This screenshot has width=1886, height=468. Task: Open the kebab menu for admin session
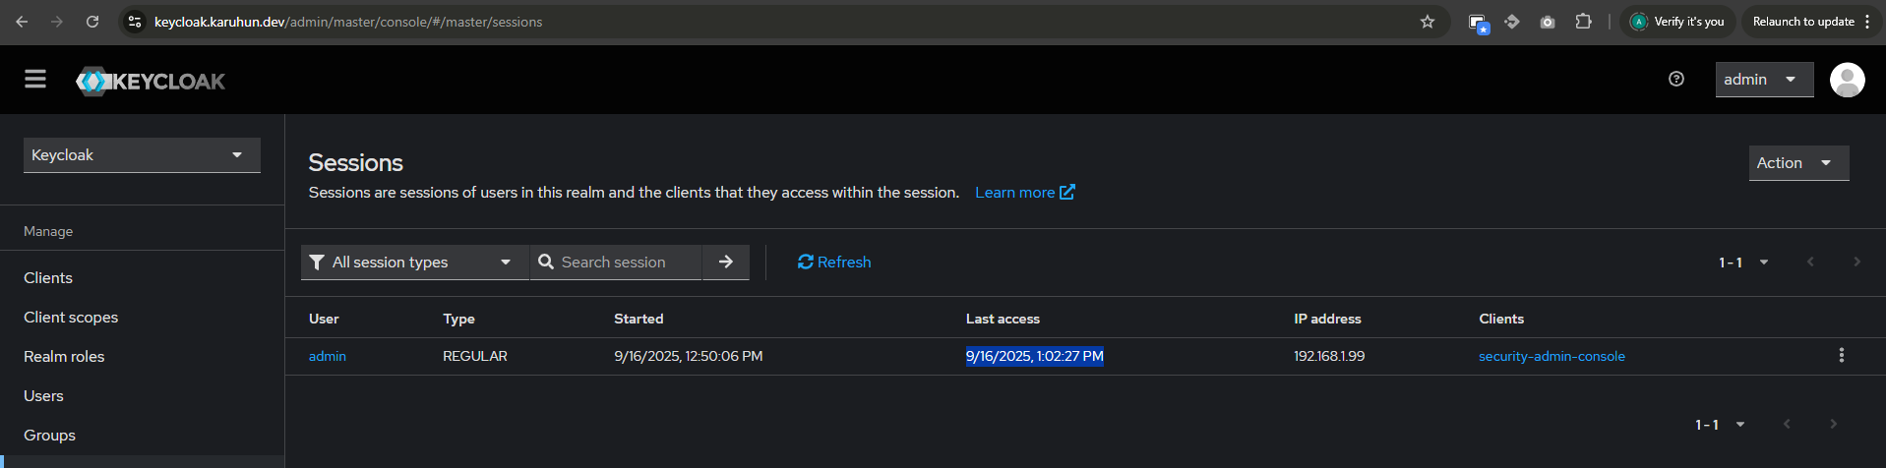click(x=1841, y=356)
